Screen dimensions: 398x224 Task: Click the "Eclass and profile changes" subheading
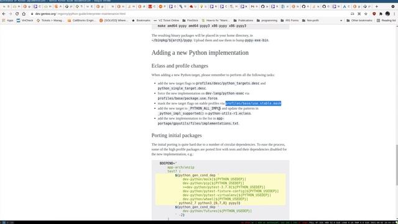click(180, 66)
